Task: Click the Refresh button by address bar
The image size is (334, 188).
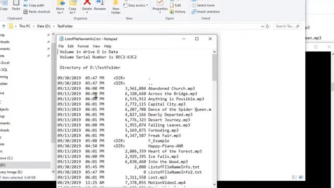Action: 268,26
